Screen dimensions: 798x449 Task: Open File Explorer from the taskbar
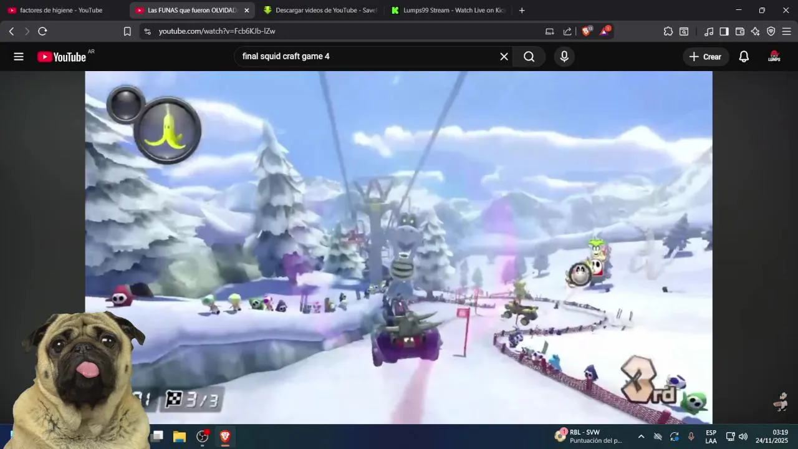pos(180,437)
